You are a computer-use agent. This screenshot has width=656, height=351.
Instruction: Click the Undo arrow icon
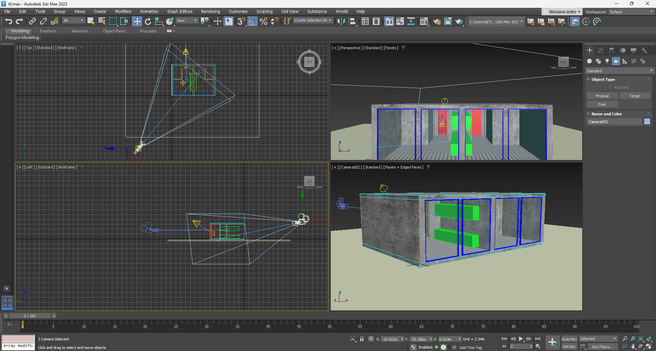(9, 21)
